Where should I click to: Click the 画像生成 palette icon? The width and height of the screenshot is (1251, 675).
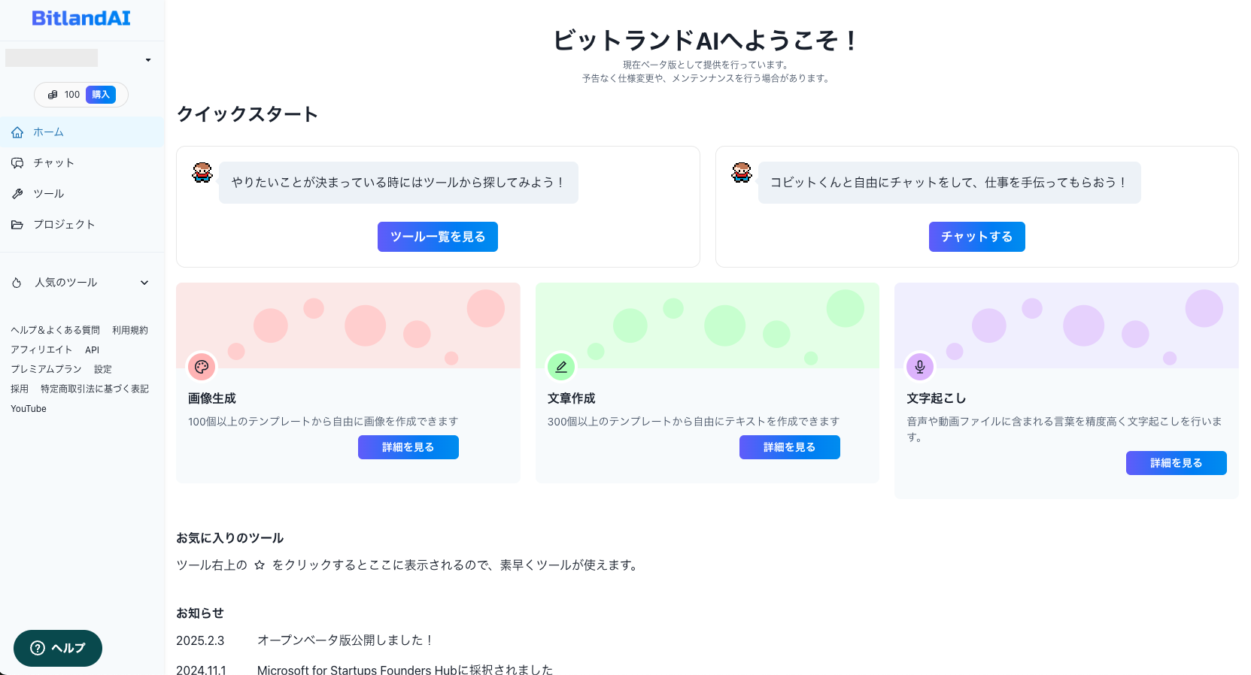[x=202, y=367]
